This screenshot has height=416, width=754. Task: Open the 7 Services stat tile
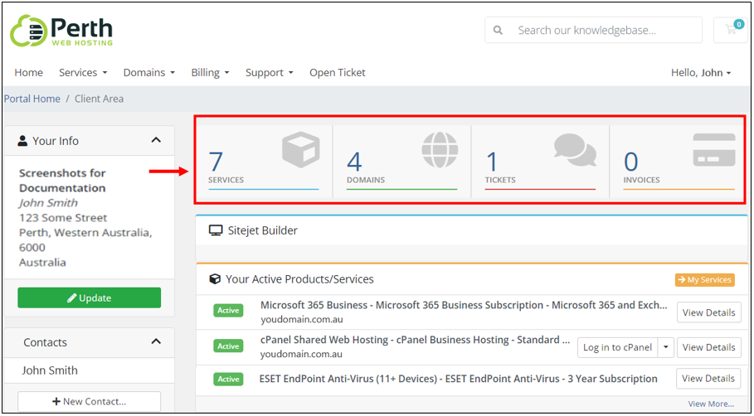(264, 162)
